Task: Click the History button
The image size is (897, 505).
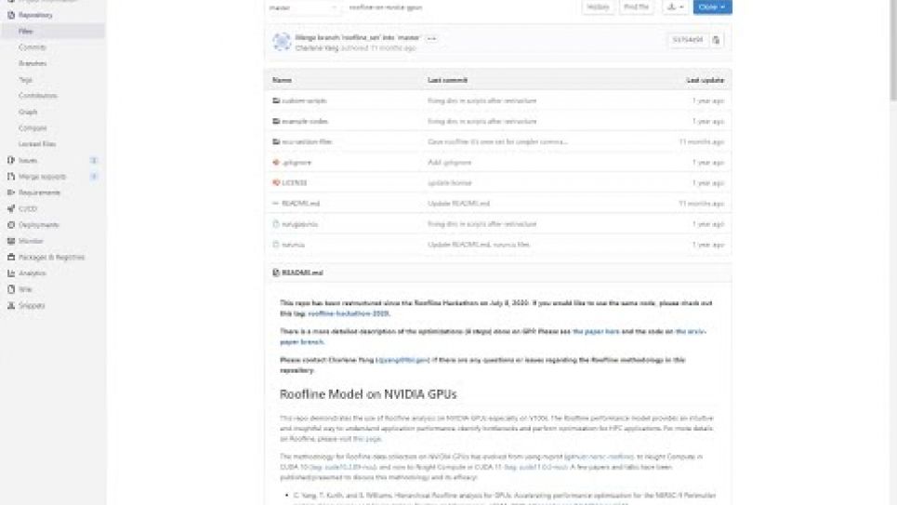Action: (599, 7)
